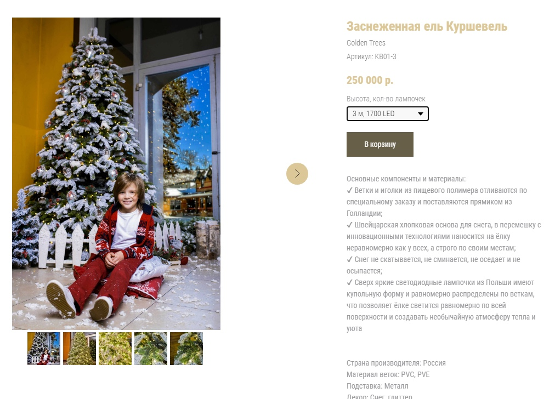Click the Подставка: Металл line
Image resolution: width=555 pixels, height=399 pixels.
377,386
